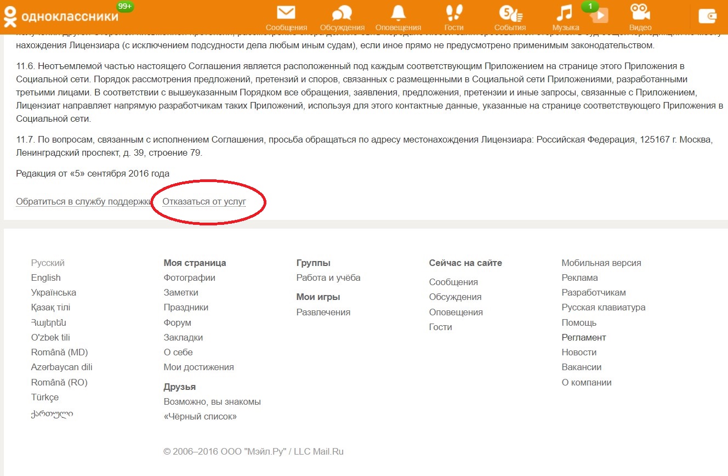Click Отказаться от услуг link
Viewport: 728px width, 476px height.
pos(204,201)
